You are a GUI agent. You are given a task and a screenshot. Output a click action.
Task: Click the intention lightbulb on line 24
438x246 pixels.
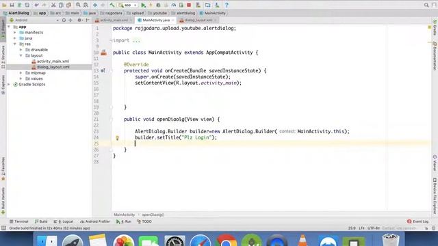(117, 138)
